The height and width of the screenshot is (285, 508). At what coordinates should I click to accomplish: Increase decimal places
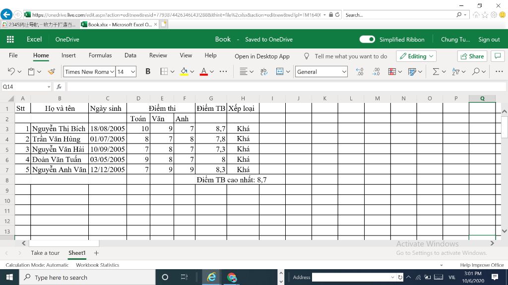[x=359, y=71]
